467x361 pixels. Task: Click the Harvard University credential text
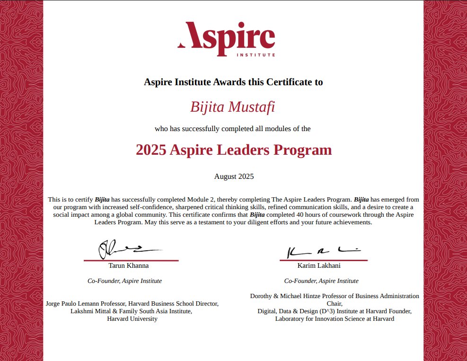[132, 319]
